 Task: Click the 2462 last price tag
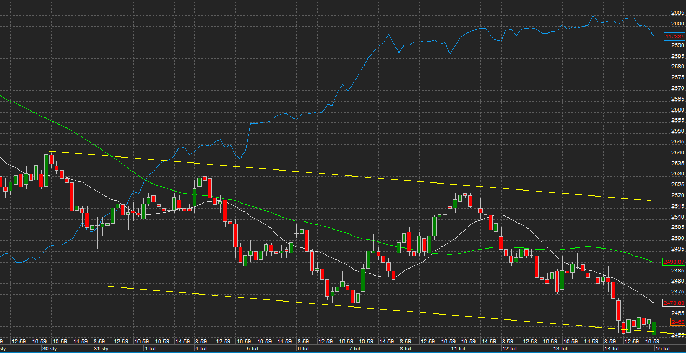tap(678, 322)
